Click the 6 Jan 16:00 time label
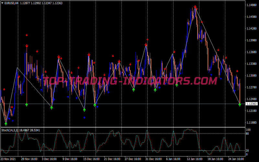This screenshot has height=162, width=259. (174, 159)
